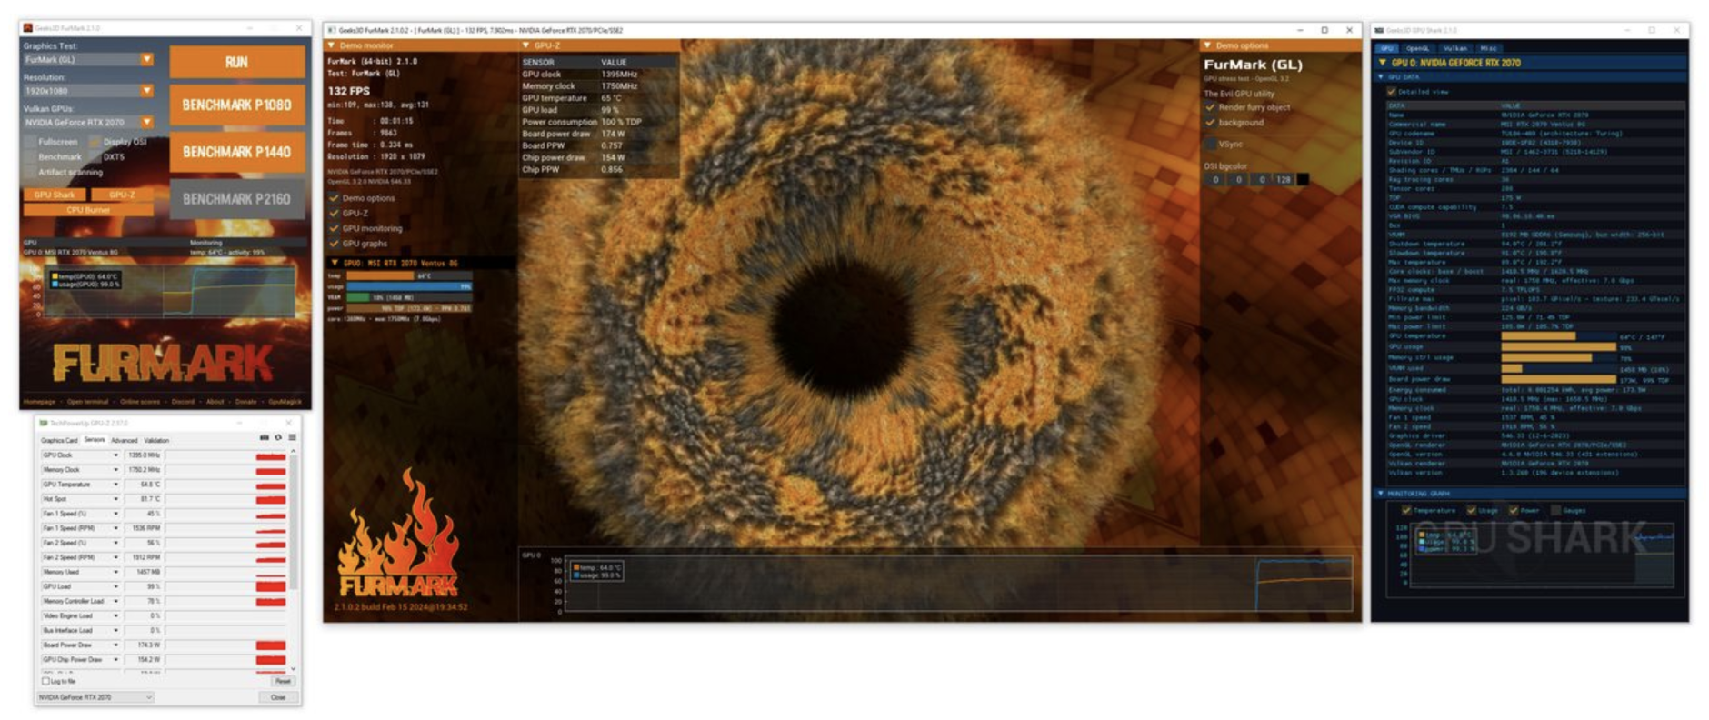
Task: Toggle Log to file in GPU-Z
Action: pyautogui.click(x=45, y=681)
